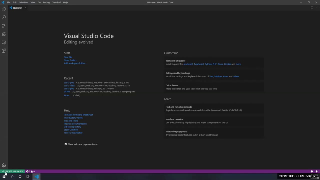
Task: Show More recent folders
Action: point(67,95)
